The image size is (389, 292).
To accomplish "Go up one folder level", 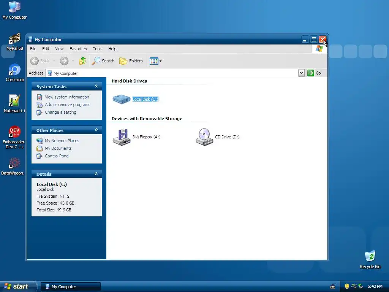I will (x=82, y=61).
